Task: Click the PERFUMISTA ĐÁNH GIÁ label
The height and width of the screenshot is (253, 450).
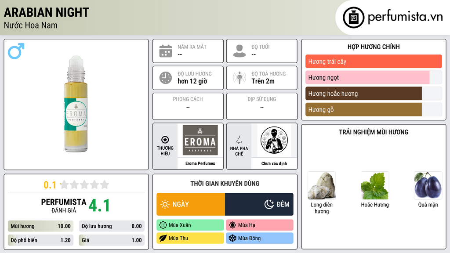Action: pyautogui.click(x=64, y=206)
